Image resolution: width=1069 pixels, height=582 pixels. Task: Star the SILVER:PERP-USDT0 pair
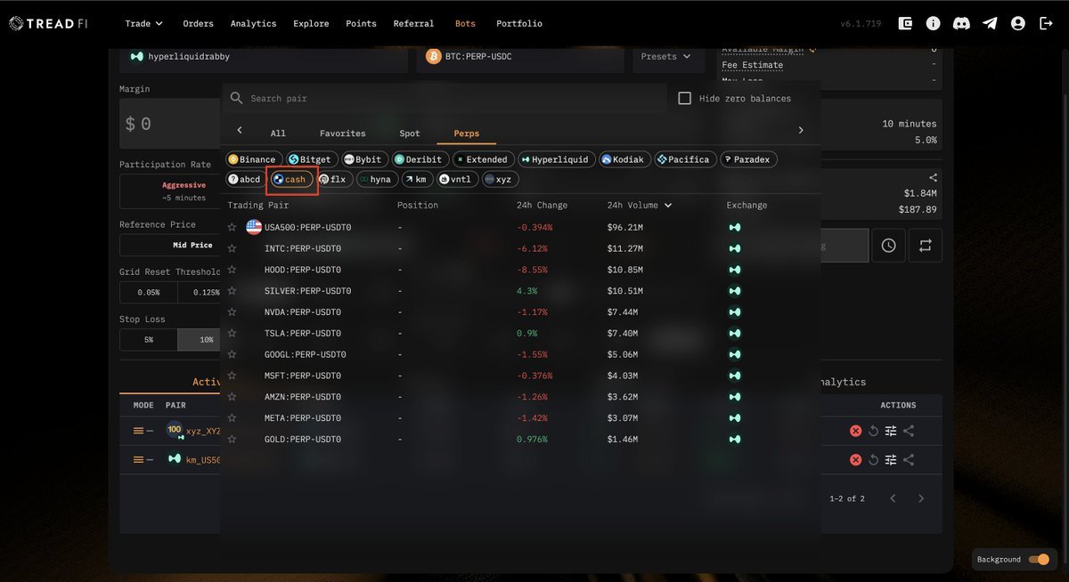[x=232, y=291]
